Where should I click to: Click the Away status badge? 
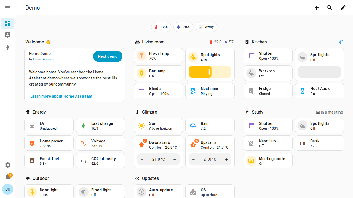point(206,27)
